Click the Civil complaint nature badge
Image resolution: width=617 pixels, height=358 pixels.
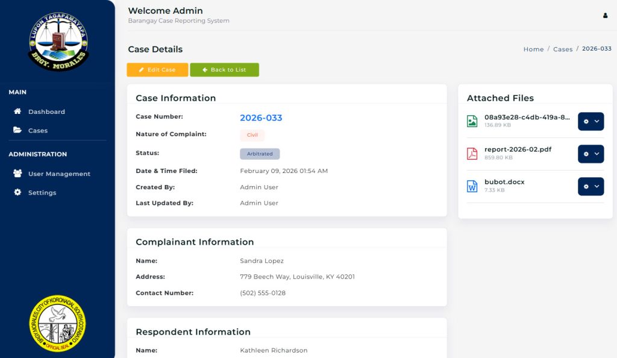252,135
